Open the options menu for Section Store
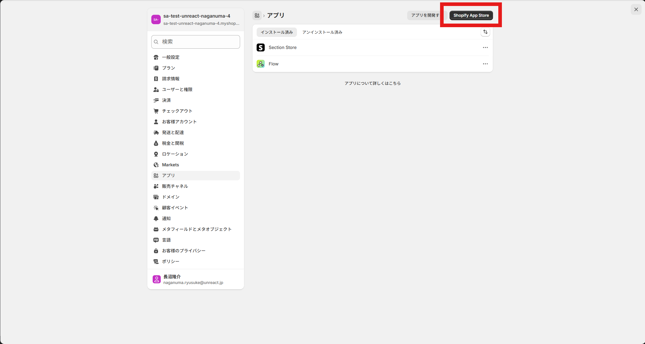645x344 pixels. [x=485, y=47]
